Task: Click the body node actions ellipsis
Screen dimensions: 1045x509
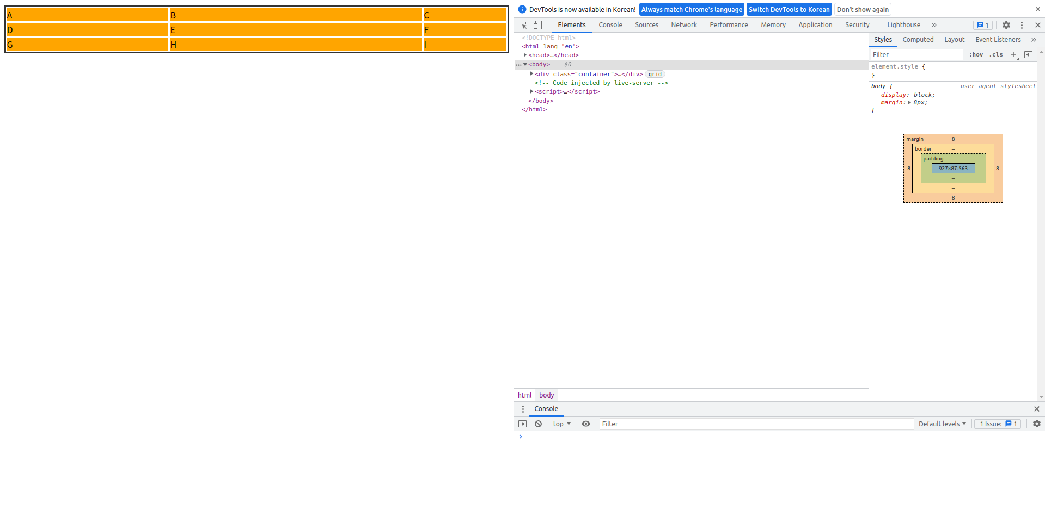Action: tap(518, 65)
